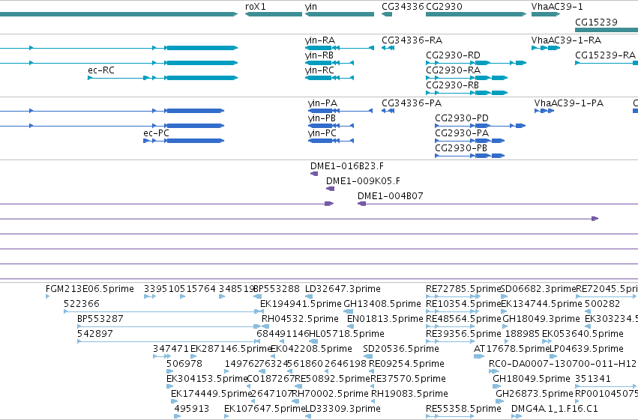638x420 pixels.
Task: Select the VhaAC39-1-RA transcript label
Action: (x=566, y=40)
